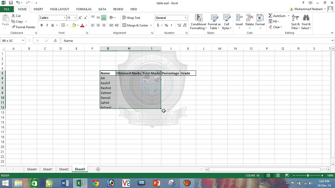Expand the Borders dropdown arrow

click(x=67, y=25)
